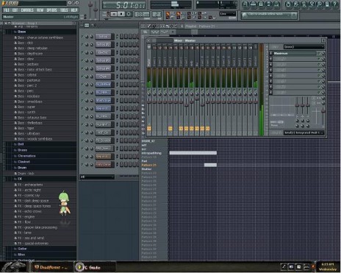Select 'FX - dark deep space' preset
Viewport: 341px width, 273px height.
pyautogui.click(x=33, y=201)
